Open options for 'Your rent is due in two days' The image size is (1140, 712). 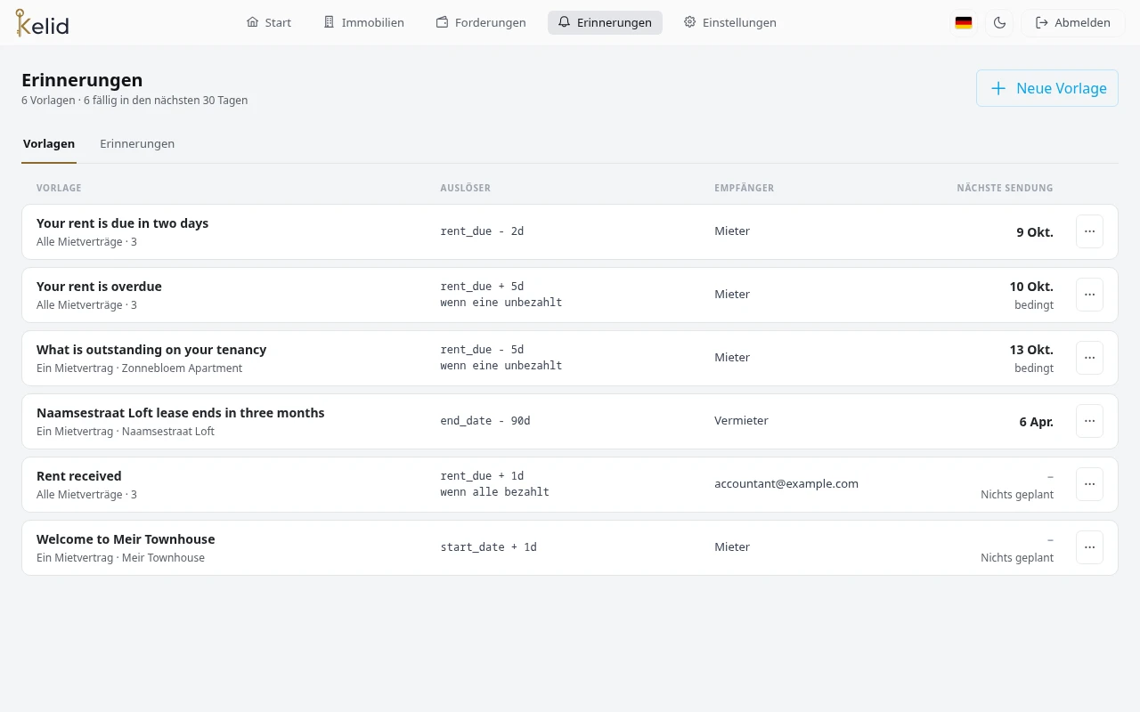(x=1089, y=231)
